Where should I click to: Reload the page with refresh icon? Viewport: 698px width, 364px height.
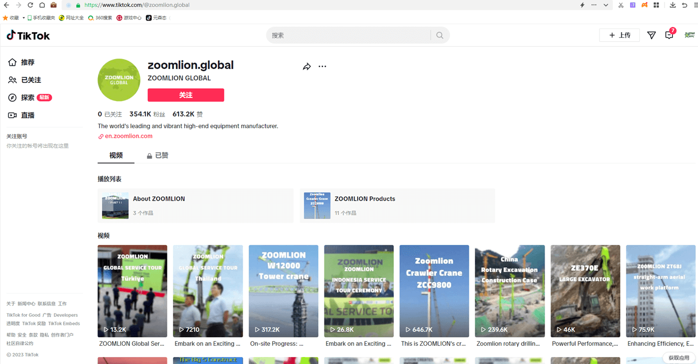point(30,5)
